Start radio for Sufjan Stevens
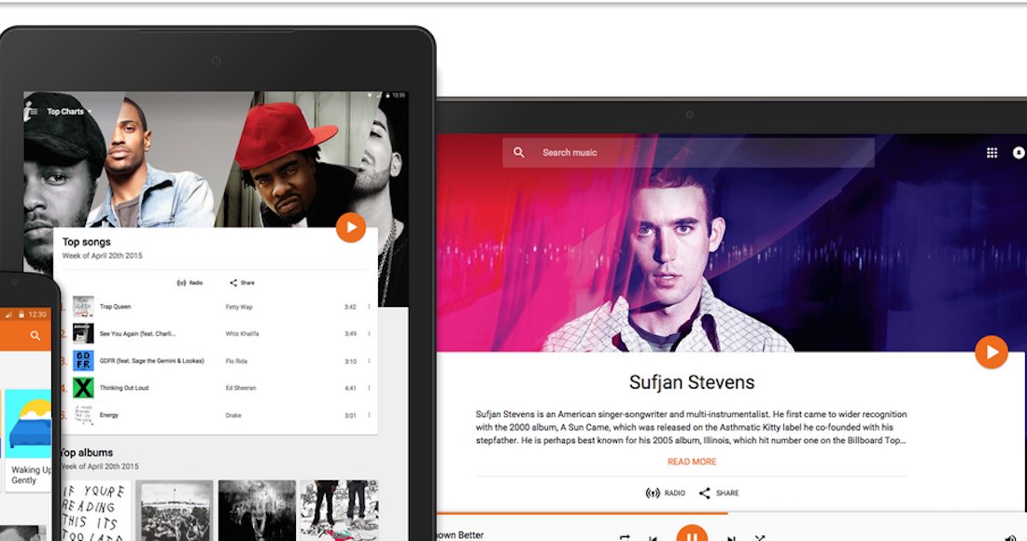1027x541 pixels. tap(666, 492)
